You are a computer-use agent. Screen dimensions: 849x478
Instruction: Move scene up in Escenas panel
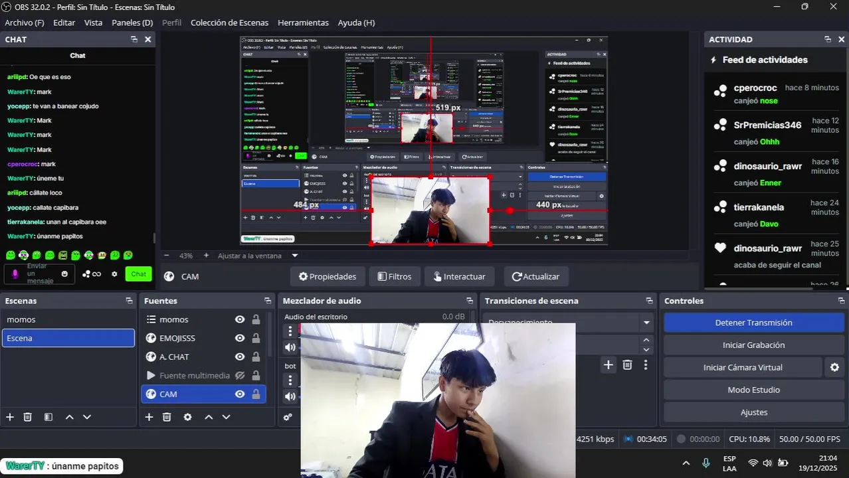click(x=69, y=417)
